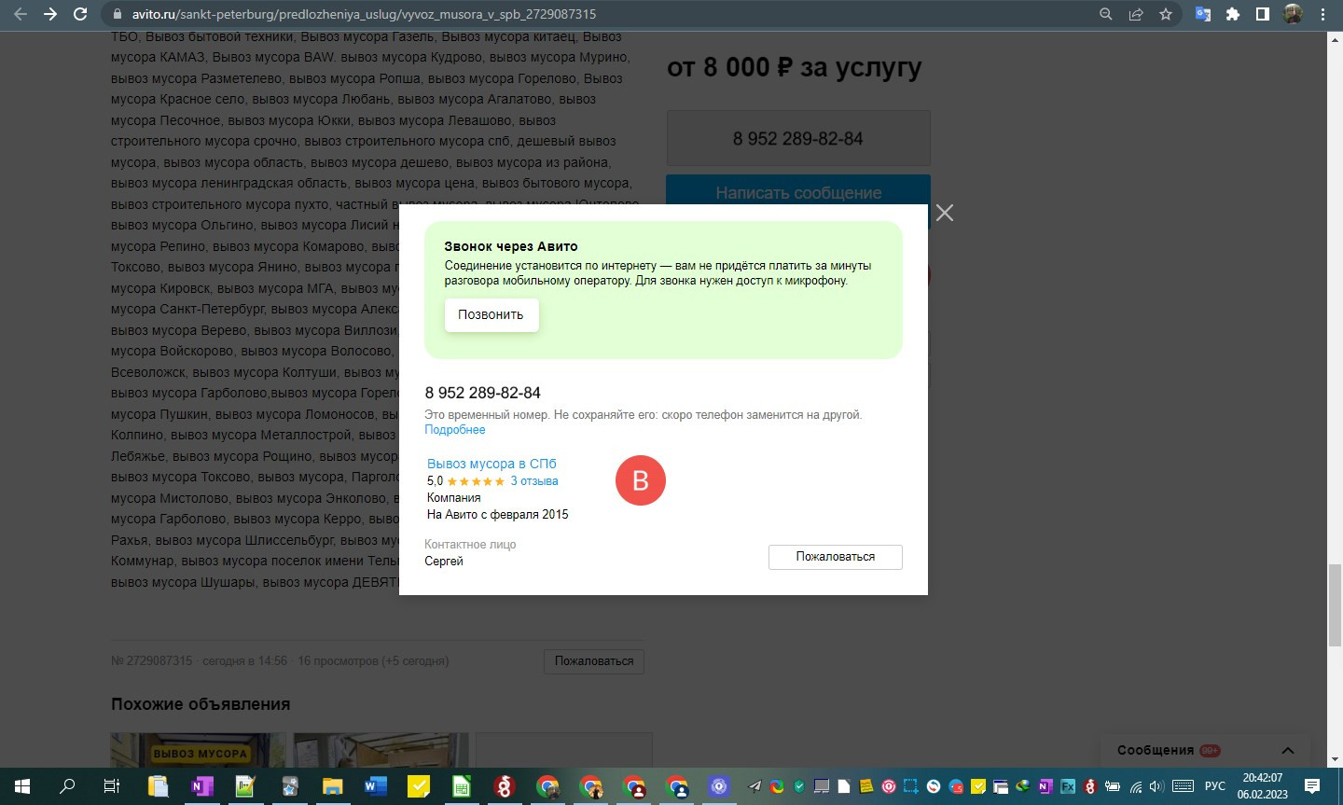Toggle the browser side panel
1343x805 pixels.
coord(1263,14)
